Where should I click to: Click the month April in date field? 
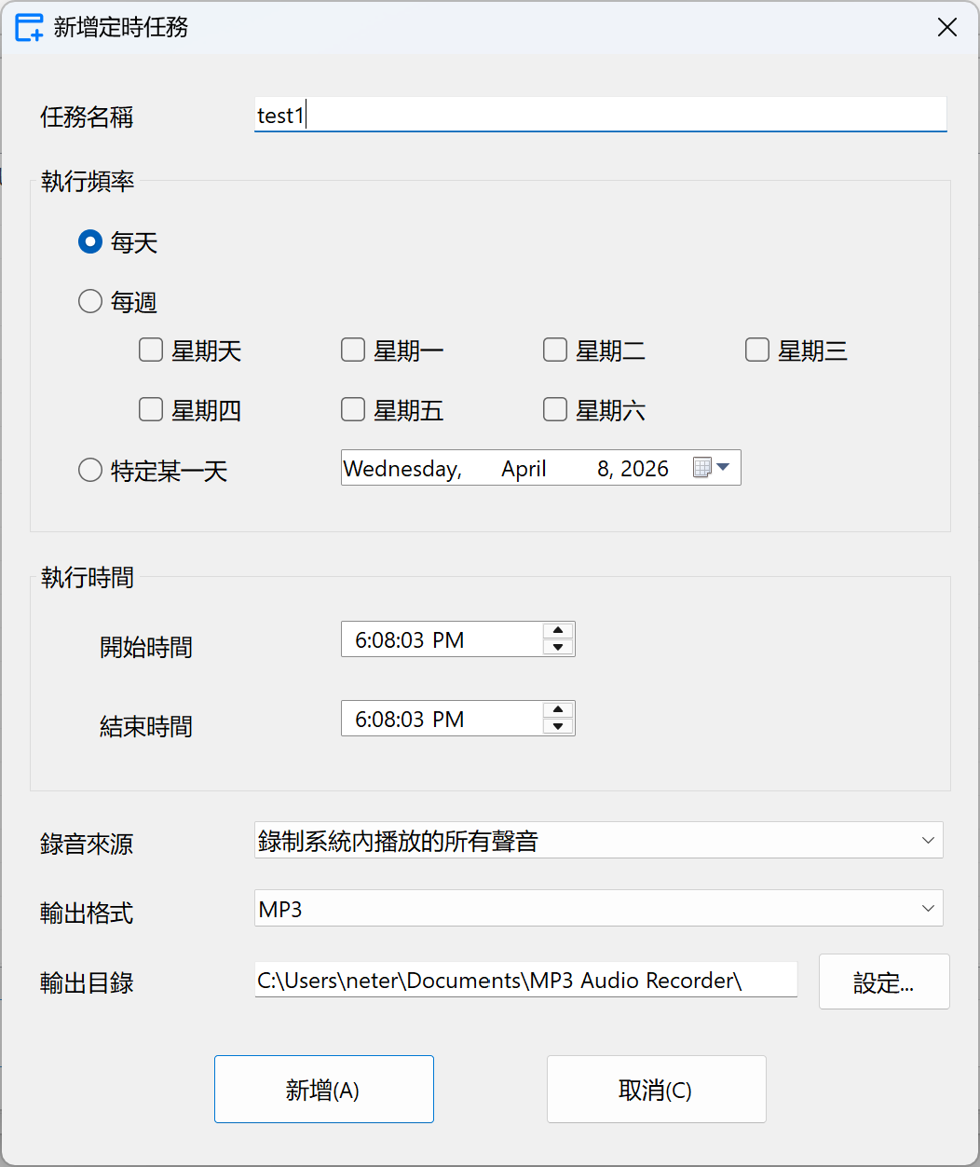[x=524, y=469]
